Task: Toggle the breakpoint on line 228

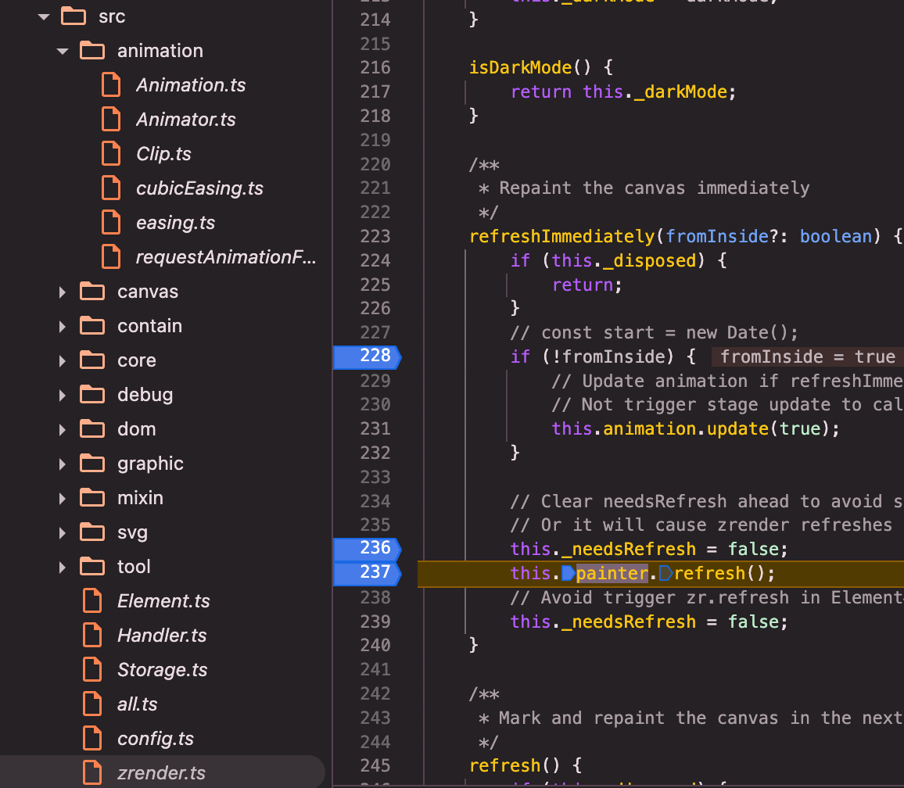Action: pyautogui.click(x=366, y=356)
